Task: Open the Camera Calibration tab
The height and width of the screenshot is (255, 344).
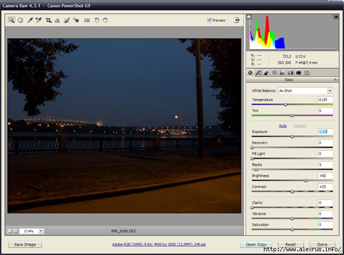Action: point(298,73)
